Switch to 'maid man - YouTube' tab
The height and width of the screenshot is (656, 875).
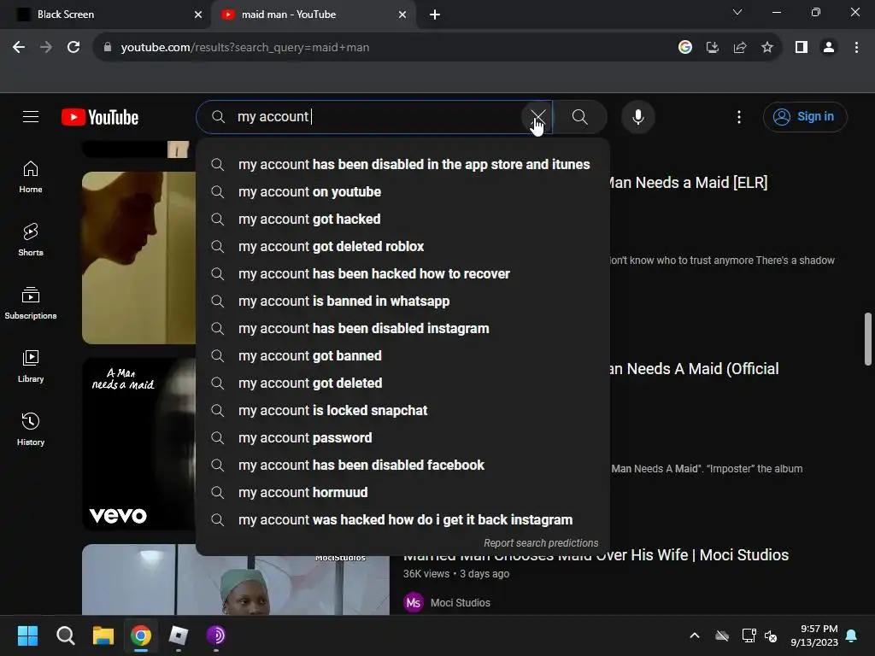[313, 15]
